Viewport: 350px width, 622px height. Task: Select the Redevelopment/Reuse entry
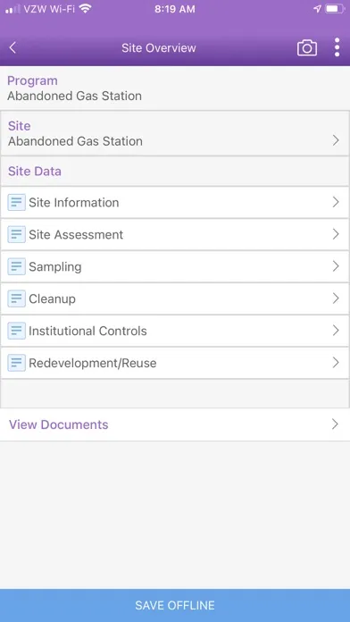tap(175, 363)
